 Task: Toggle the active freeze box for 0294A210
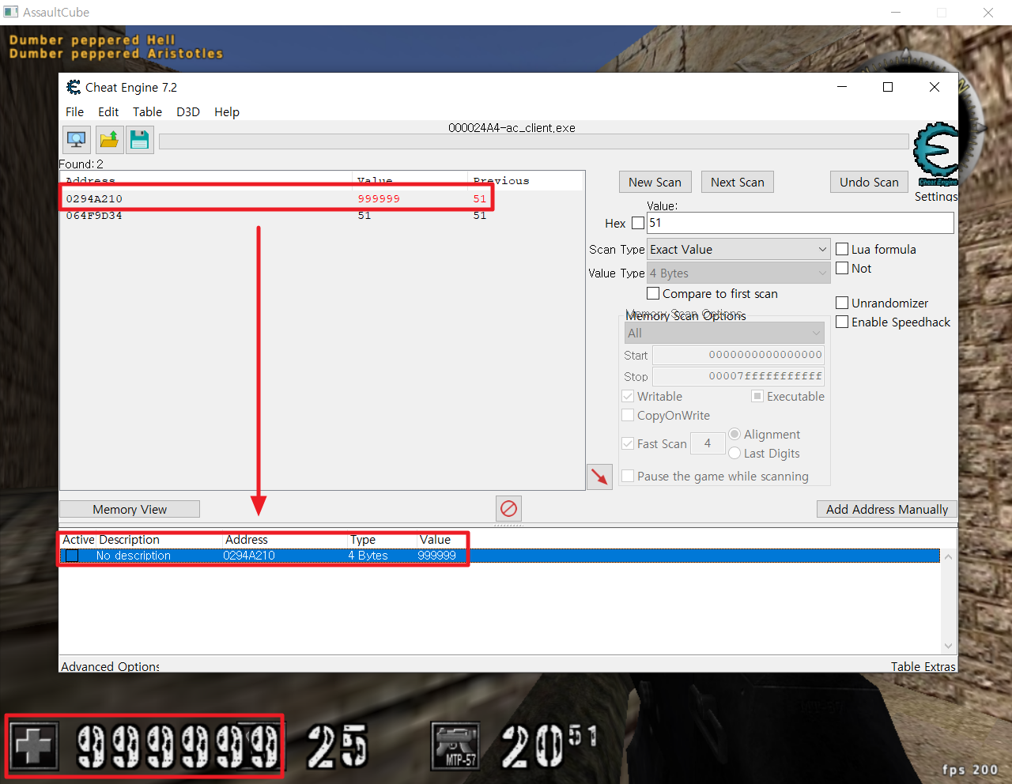click(x=72, y=556)
